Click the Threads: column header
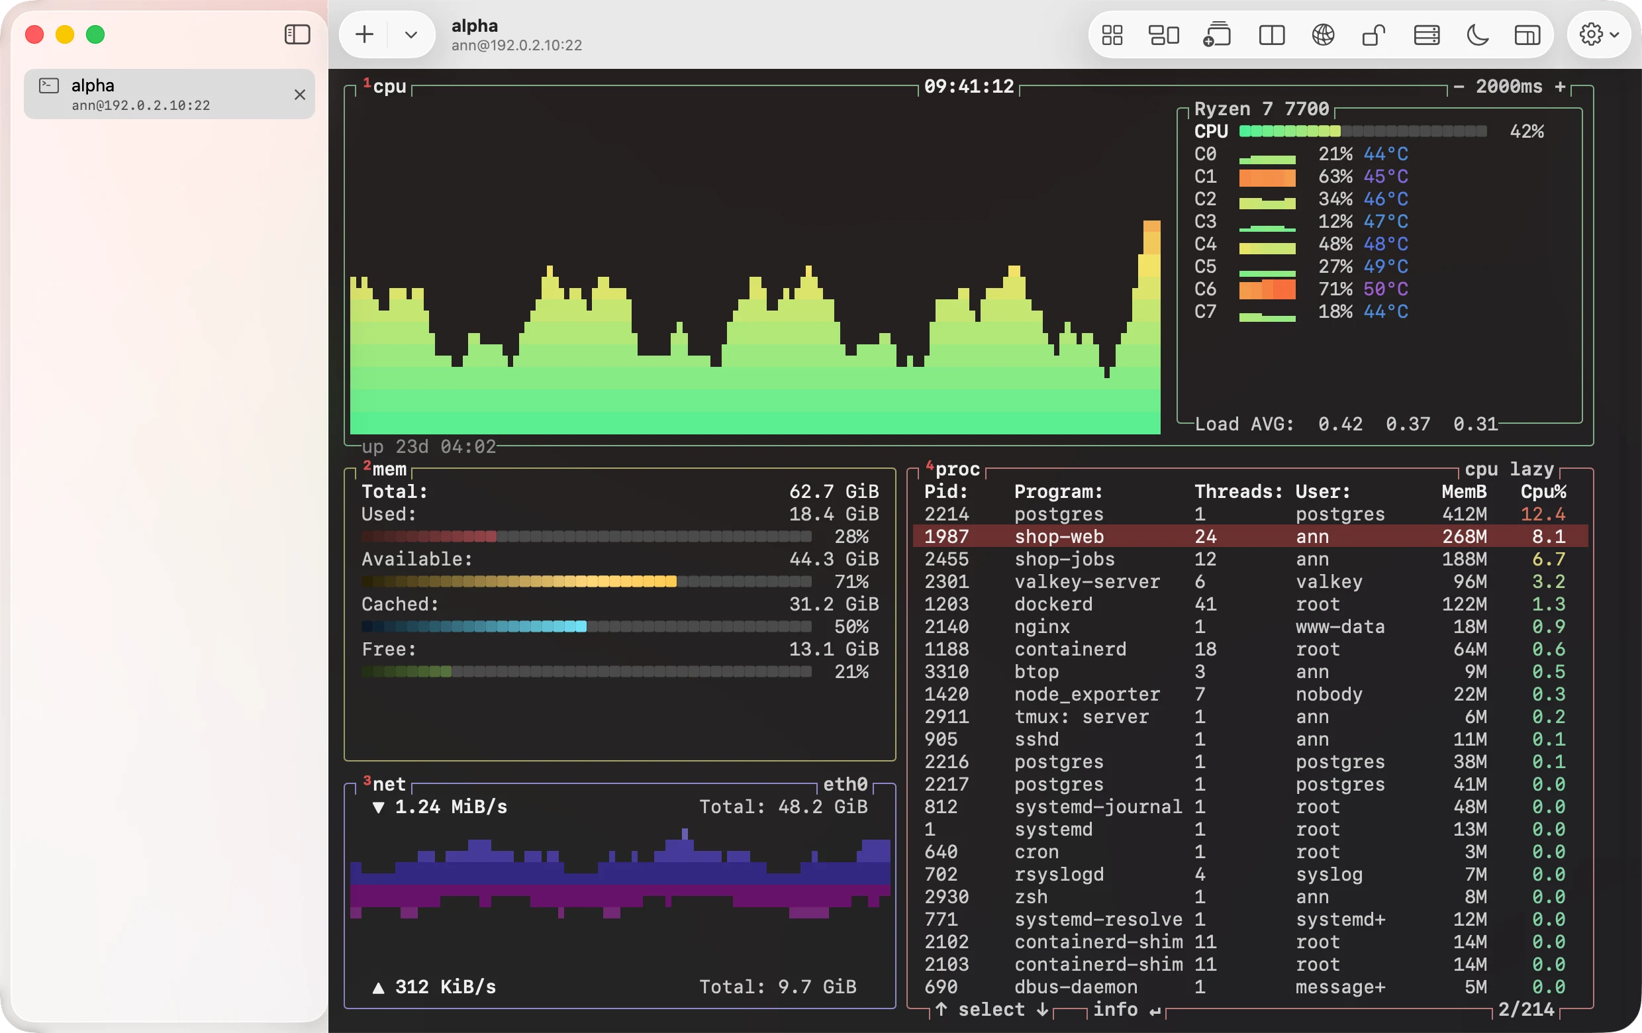Viewport: 1642px width, 1033px height. click(x=1238, y=491)
